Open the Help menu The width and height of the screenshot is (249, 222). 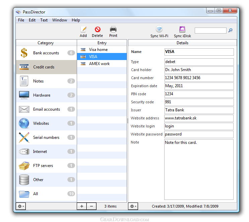pyautogui.click(x=76, y=20)
